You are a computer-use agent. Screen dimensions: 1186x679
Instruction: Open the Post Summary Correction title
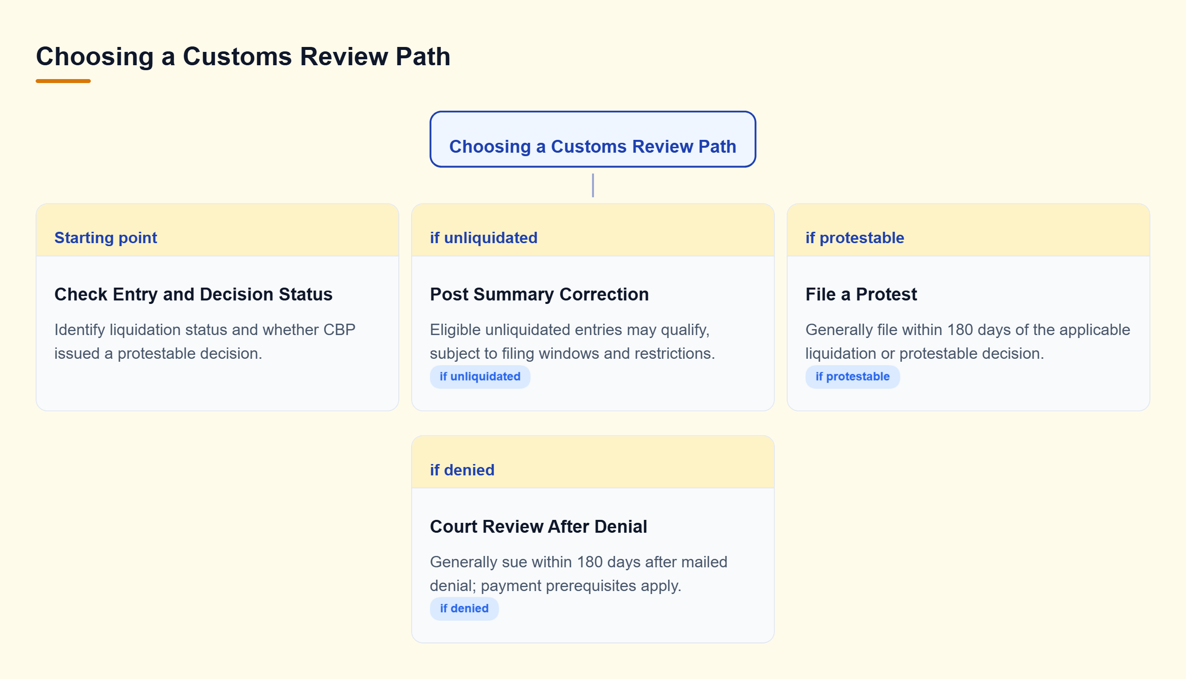point(539,294)
